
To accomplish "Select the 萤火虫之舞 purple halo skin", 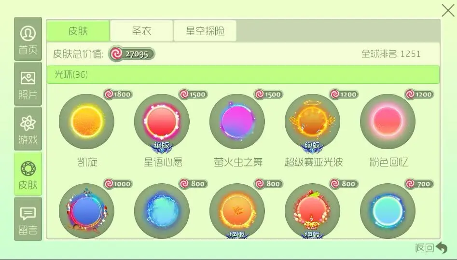I will (x=237, y=122).
